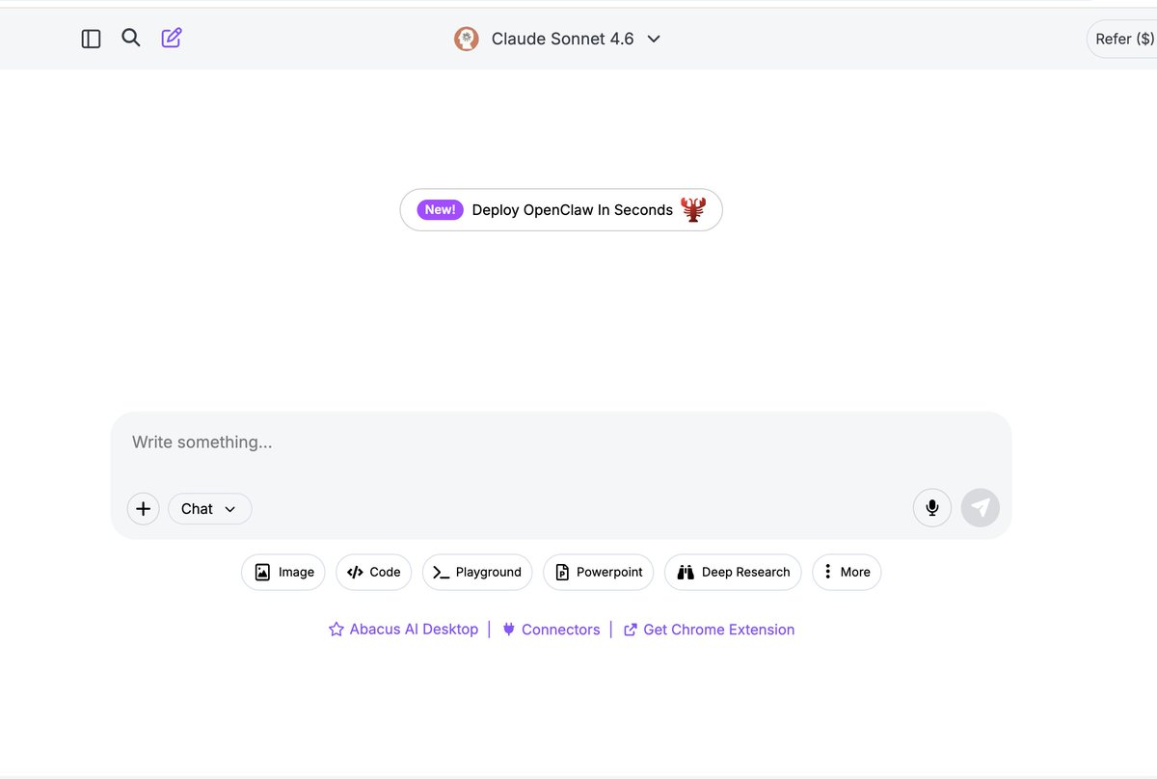The width and height of the screenshot is (1157, 779).
Task: Click the paper plane send button
Action: pyautogui.click(x=981, y=507)
